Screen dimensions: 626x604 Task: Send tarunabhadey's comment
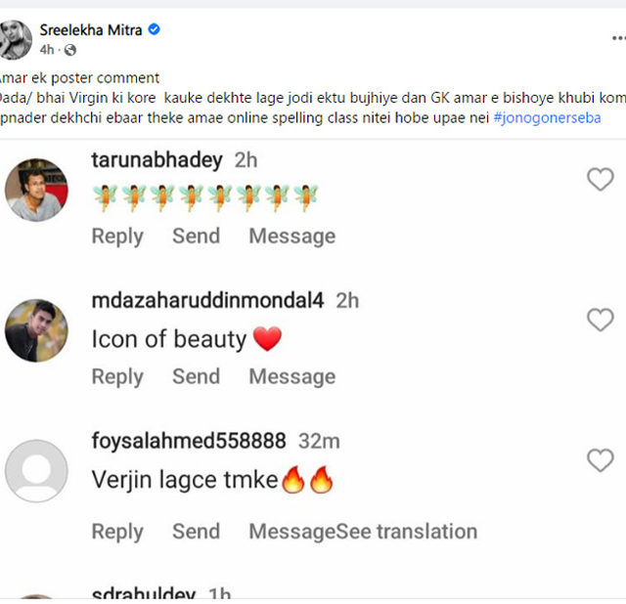[x=196, y=236]
